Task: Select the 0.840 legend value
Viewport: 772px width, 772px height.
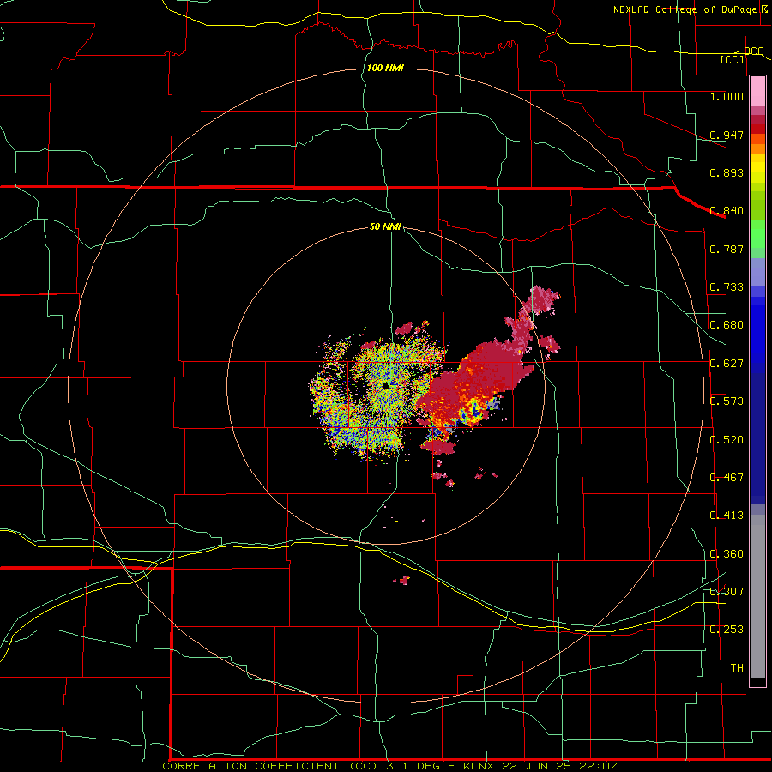Action: pyautogui.click(x=727, y=211)
